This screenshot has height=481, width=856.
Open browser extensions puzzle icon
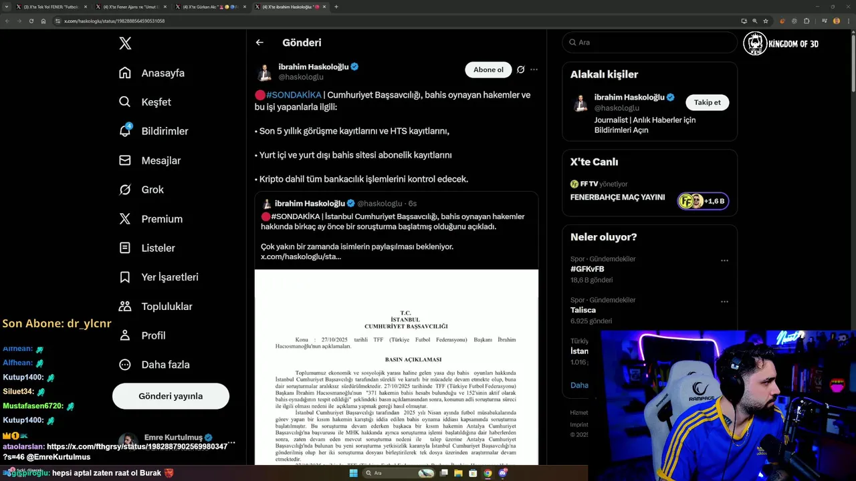[x=807, y=21]
